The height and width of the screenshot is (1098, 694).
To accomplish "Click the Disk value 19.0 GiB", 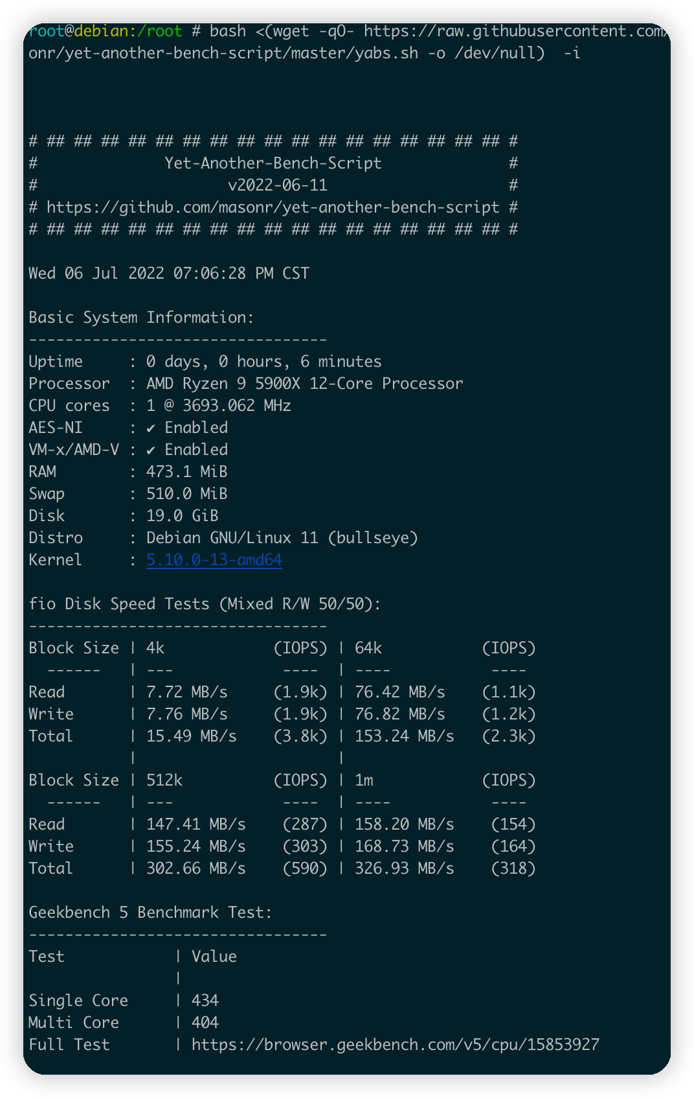I will (x=182, y=516).
